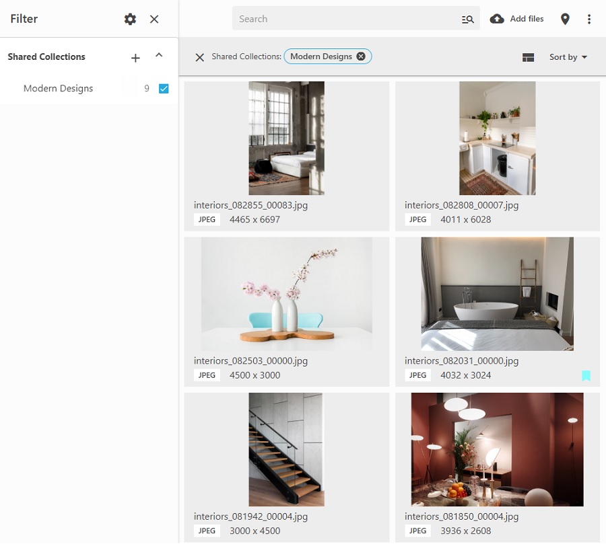Open the loft bedroom image interiors_082855_00083.jpg
This screenshot has width=606, height=546.
pyautogui.click(x=286, y=138)
